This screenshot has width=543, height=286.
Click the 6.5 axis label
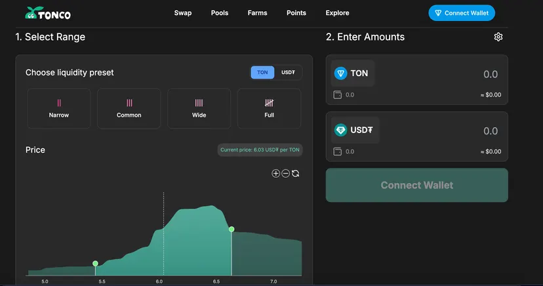pos(216,281)
